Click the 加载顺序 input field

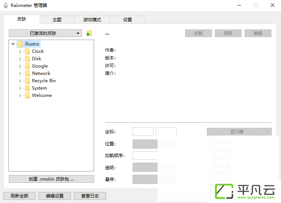click(155, 156)
